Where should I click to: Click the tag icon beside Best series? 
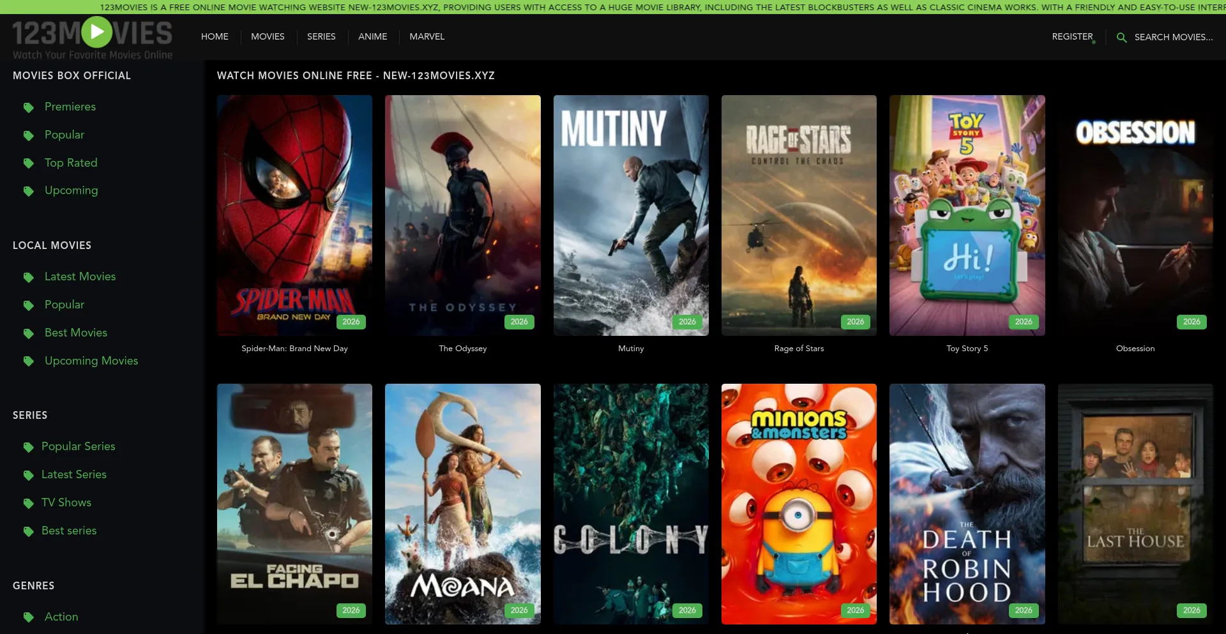coord(28,531)
